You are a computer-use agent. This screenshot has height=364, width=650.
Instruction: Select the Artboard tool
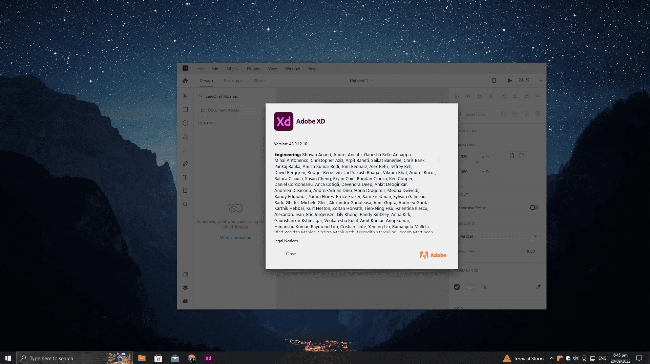point(185,191)
